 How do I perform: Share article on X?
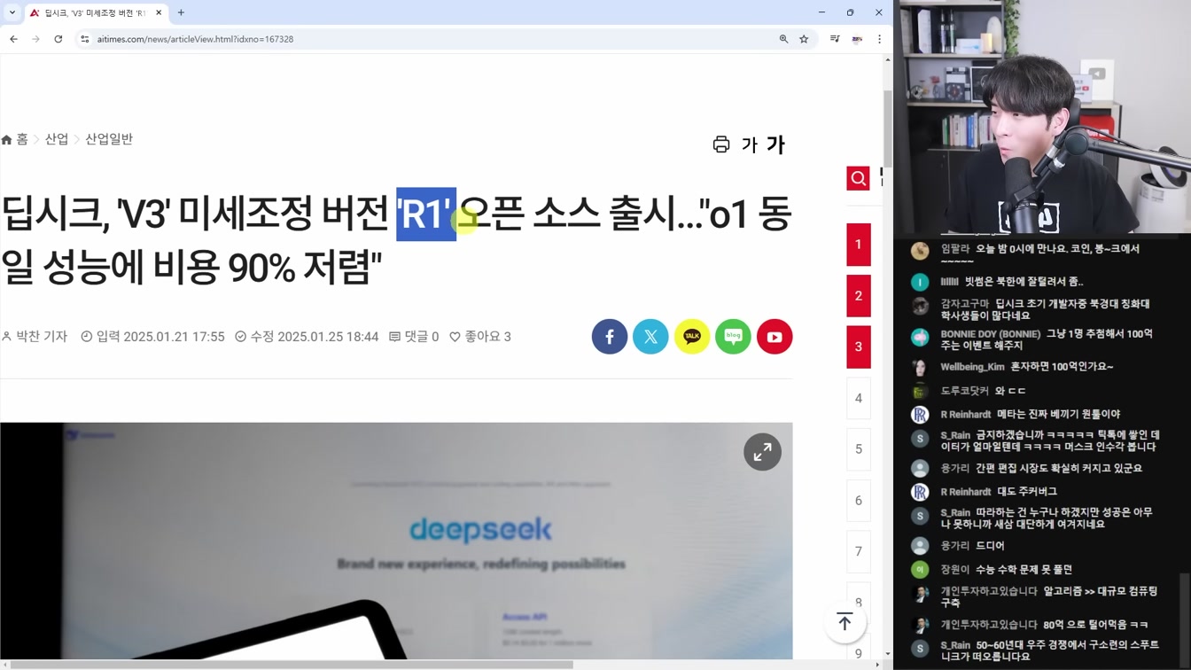pyautogui.click(x=650, y=337)
